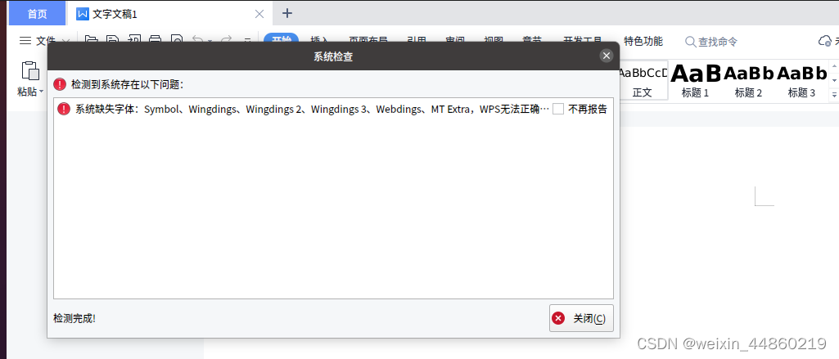Screen dimensions: 839x359
Task: Click the 检测到系统存在以下问题 warning icon
Action: [x=60, y=84]
